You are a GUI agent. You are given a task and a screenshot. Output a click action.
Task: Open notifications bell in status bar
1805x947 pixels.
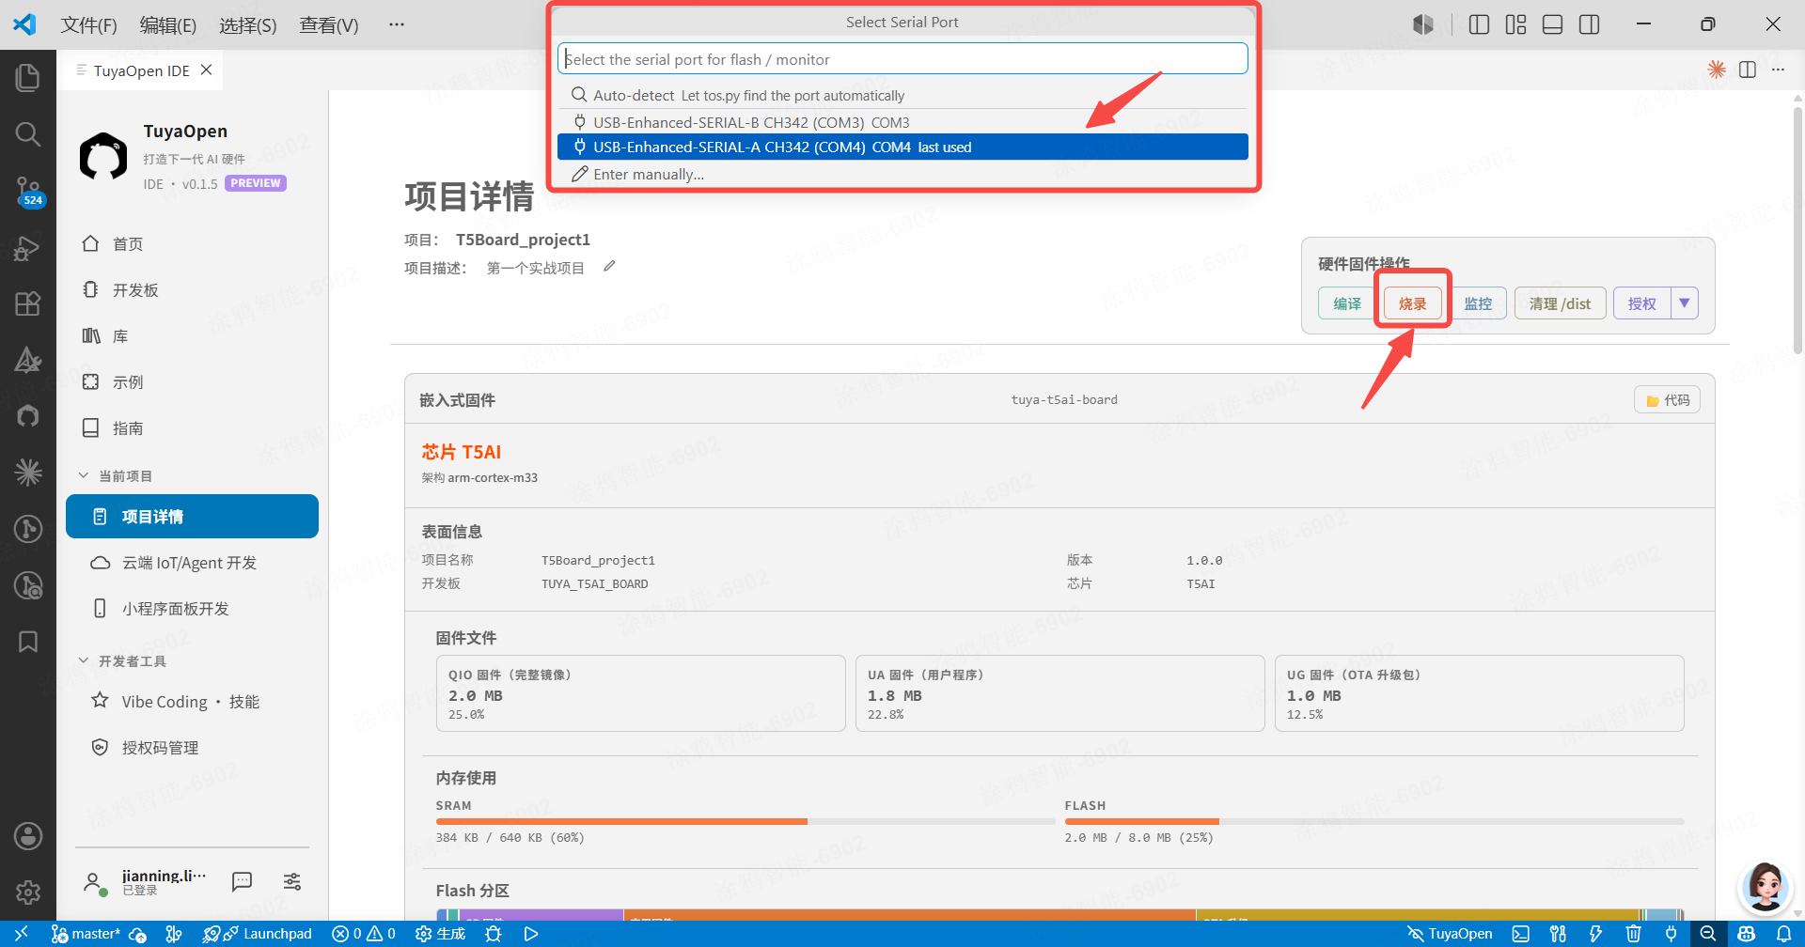[x=1783, y=934]
